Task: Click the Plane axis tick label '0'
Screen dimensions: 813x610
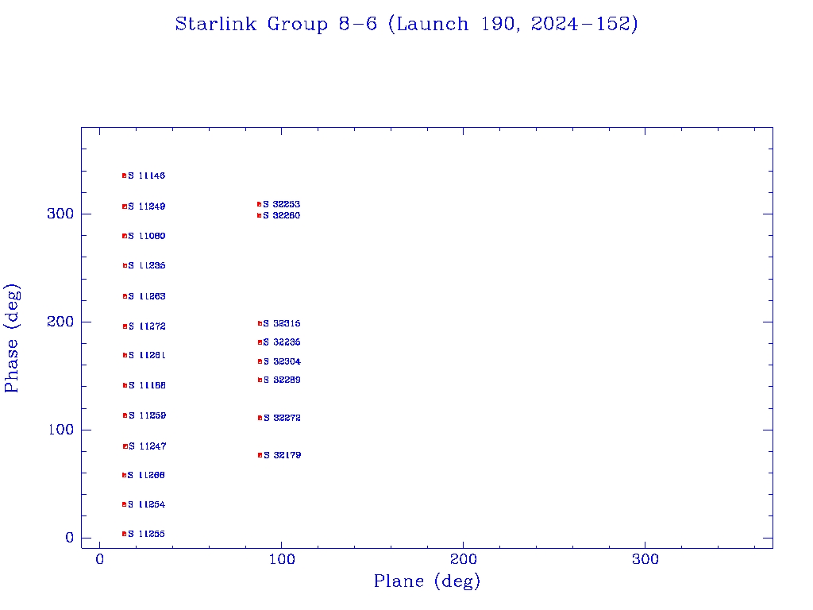Action: (x=99, y=559)
